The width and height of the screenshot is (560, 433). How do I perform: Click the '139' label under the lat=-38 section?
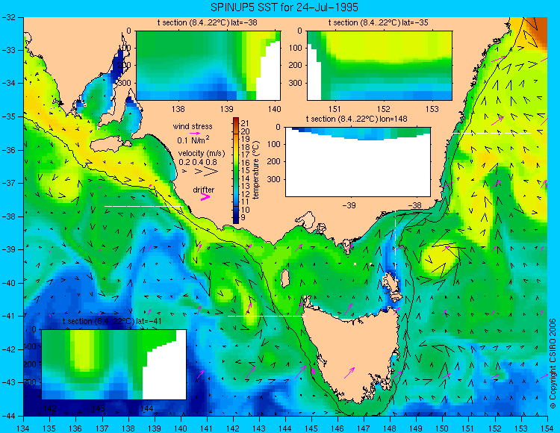point(226,108)
